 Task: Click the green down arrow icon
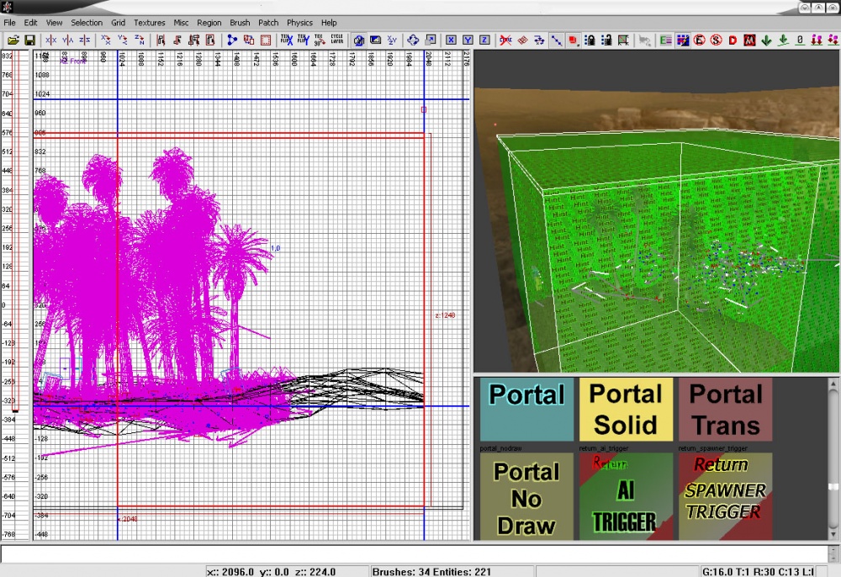coord(766,40)
